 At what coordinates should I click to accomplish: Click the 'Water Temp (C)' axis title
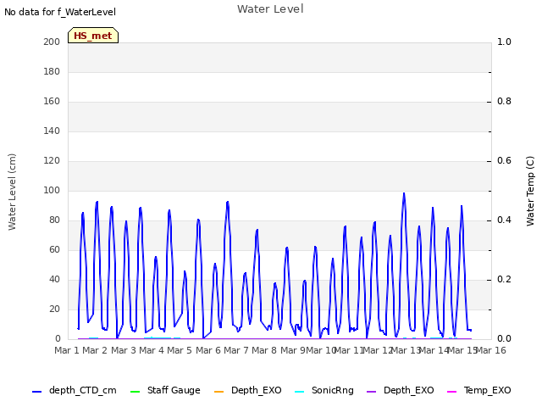coord(530,192)
